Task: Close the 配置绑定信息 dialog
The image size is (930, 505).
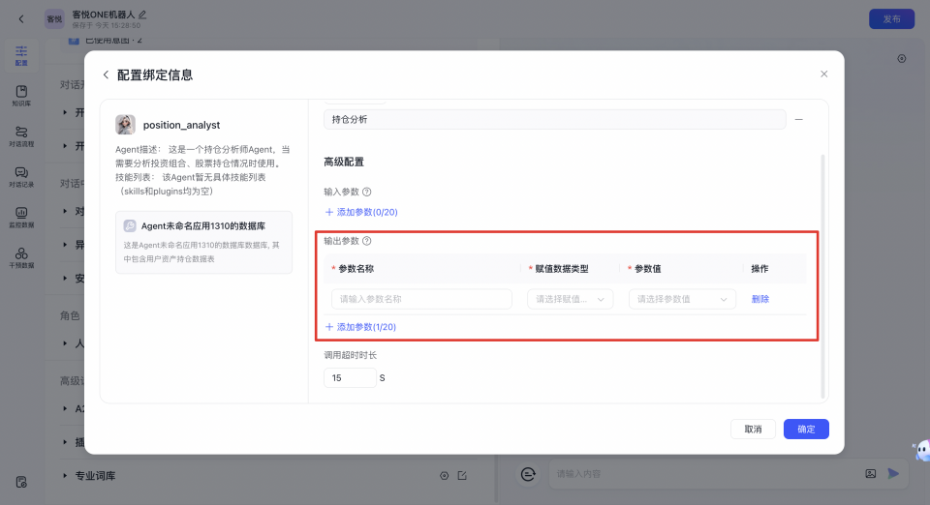Action: point(823,74)
